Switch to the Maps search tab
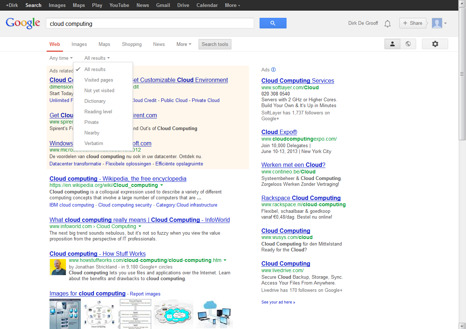The image size is (466, 329). (x=104, y=44)
